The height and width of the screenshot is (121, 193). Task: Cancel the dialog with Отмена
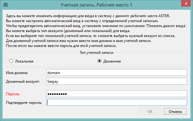click(x=175, y=111)
